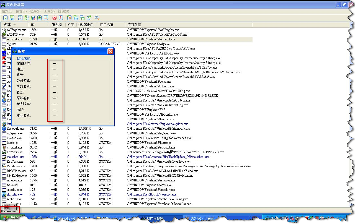Image resolution: width=355 pixels, height=224 pixels.
Task: Select the igfxpers.exe process row
Action: (x=127, y=133)
